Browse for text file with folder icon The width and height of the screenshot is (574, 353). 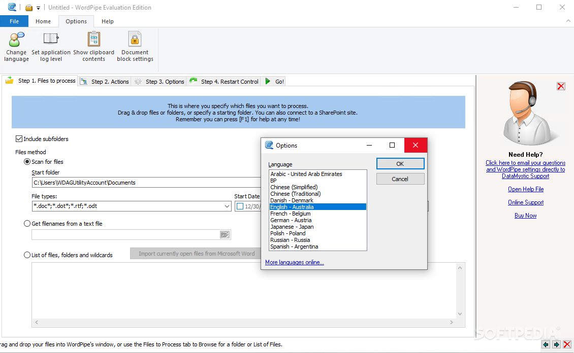click(x=225, y=235)
